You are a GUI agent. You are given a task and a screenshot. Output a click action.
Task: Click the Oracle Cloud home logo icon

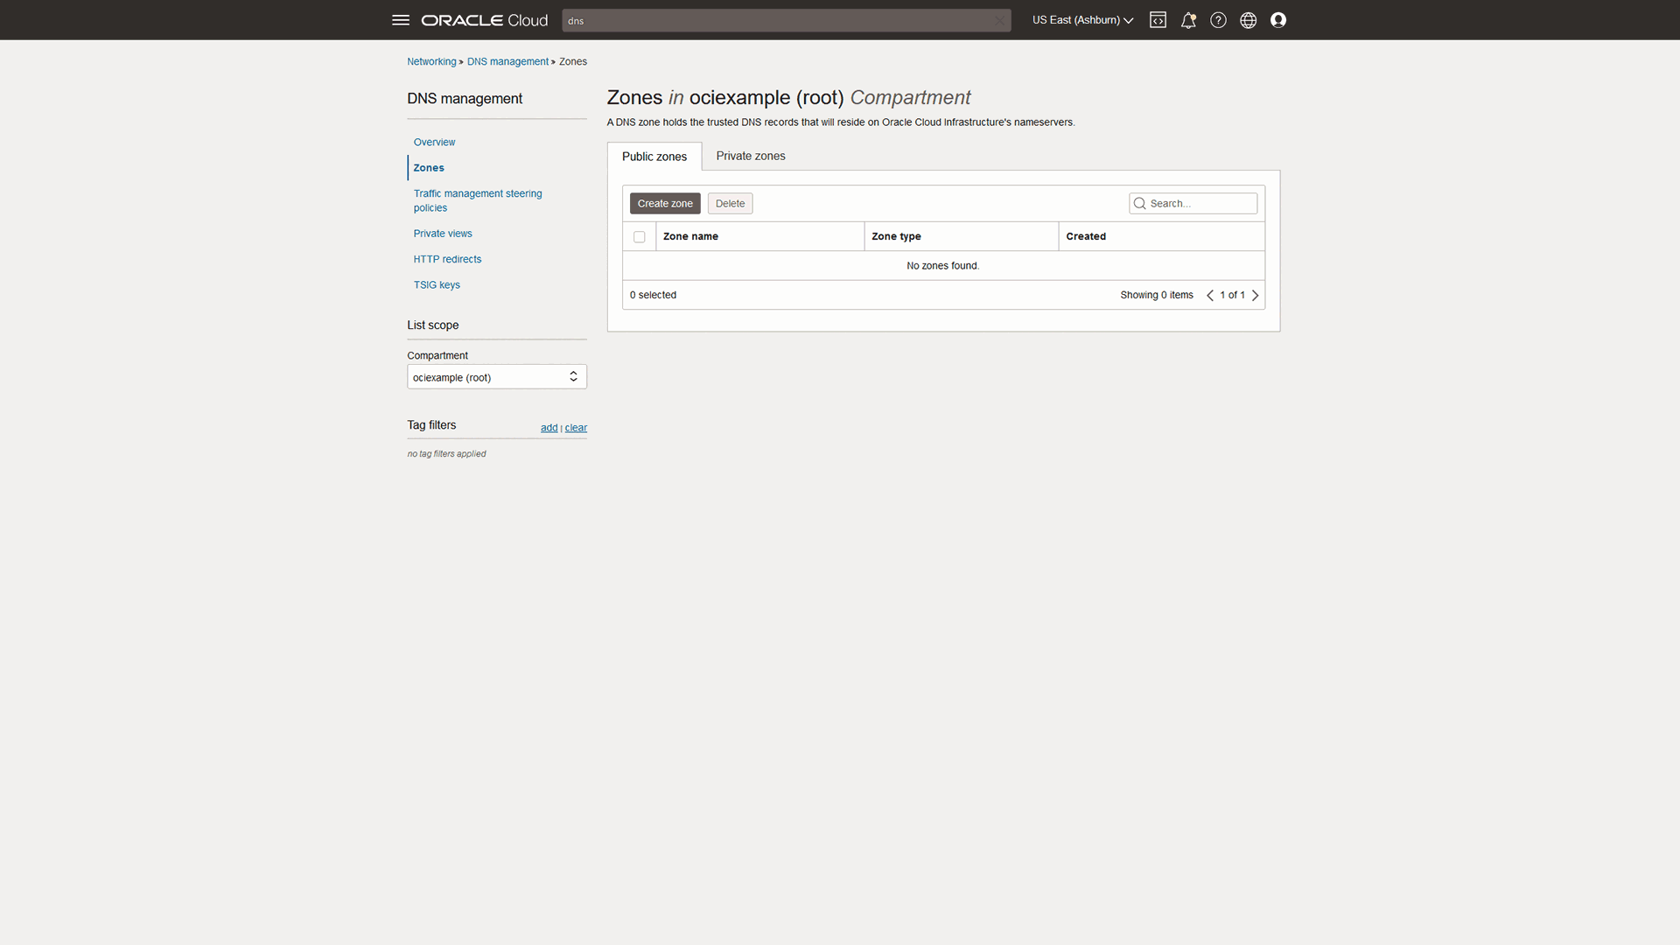485,19
